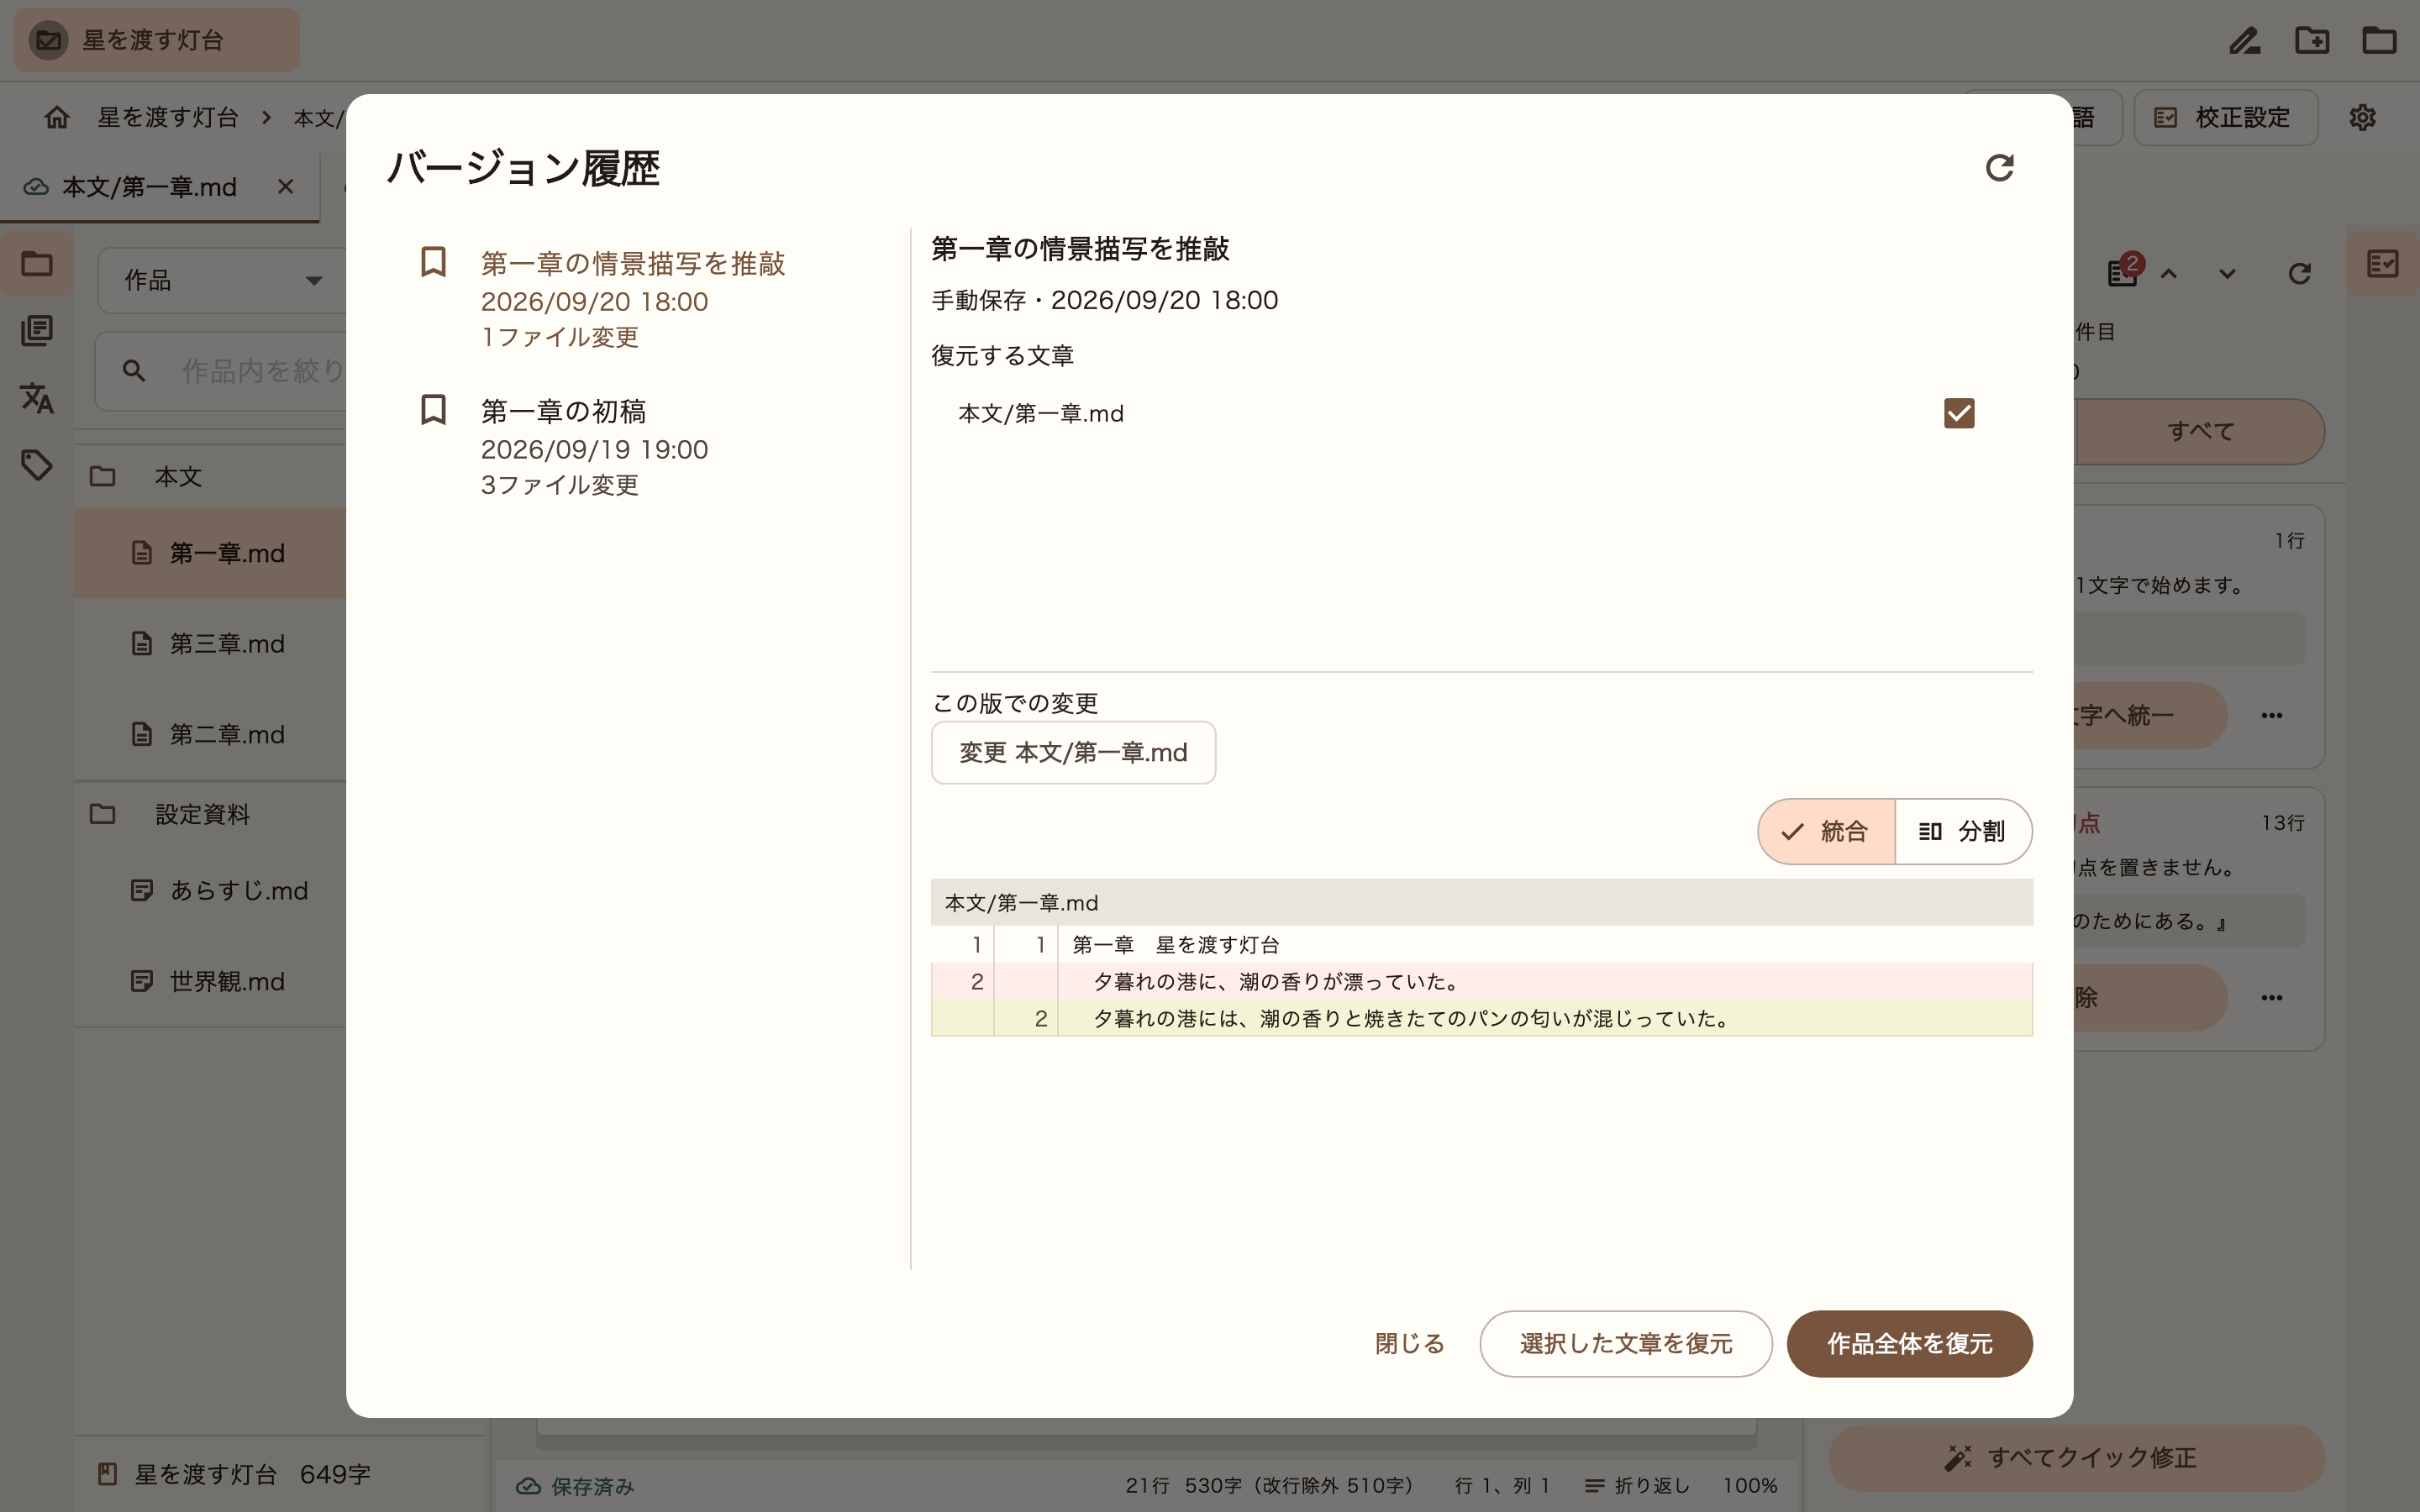This screenshot has height=1512, width=2420.
Task: Click 星を渡す灯台 649字 footer entry
Action: pos(234,1474)
